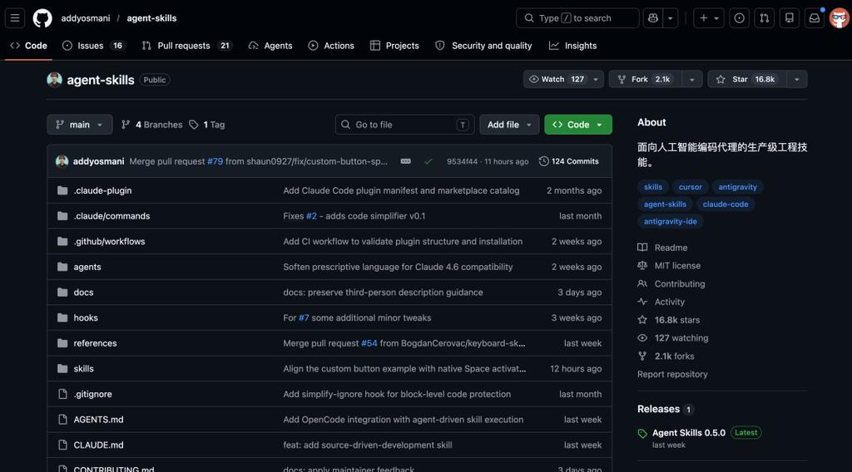Click the green check commit status icon
Viewport: 852px width, 472px height.
click(428, 161)
